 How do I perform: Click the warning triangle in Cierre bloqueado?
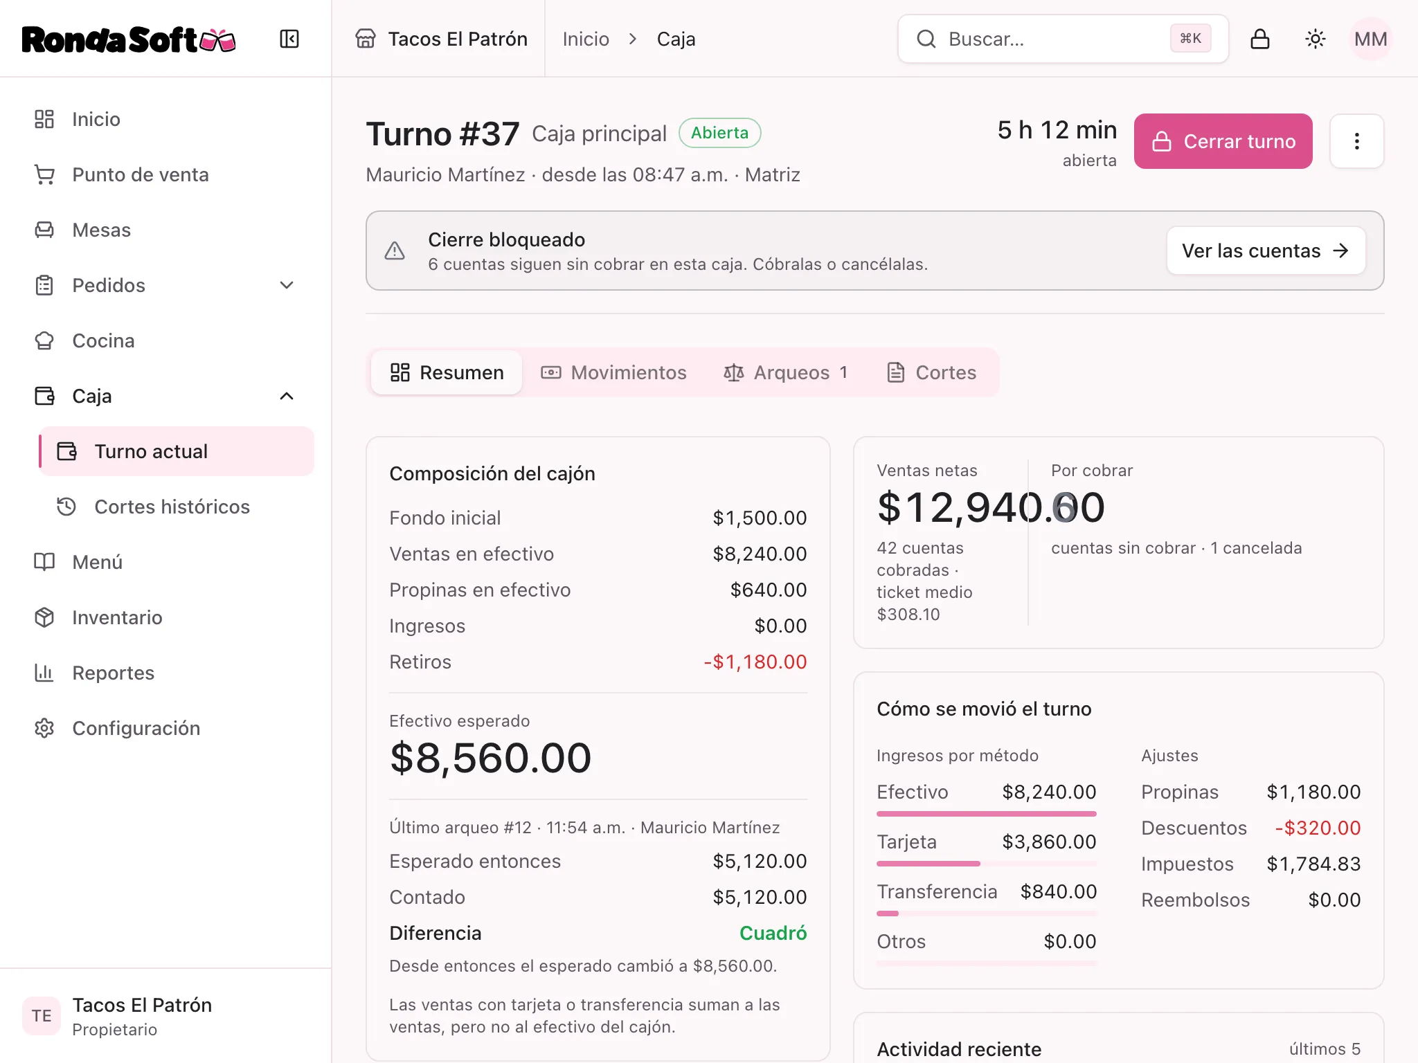pos(395,251)
